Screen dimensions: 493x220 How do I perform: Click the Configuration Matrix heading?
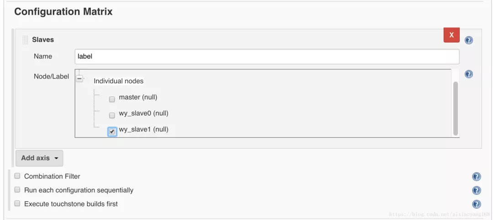63,12
